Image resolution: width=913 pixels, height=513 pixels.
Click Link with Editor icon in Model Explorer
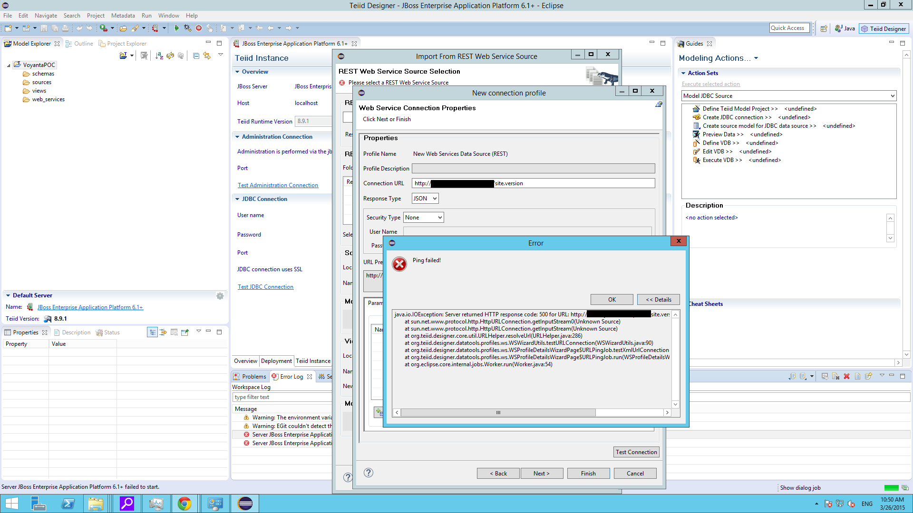[207, 56]
